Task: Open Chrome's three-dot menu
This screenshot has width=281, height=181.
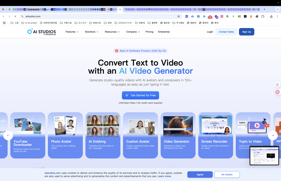Action: click(277, 16)
